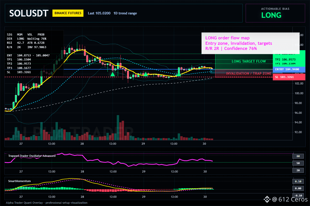This screenshot has height=206, width=310.
Task: Click the Trapped Trader Oscillator Advanced title
Action: [x=32, y=156]
